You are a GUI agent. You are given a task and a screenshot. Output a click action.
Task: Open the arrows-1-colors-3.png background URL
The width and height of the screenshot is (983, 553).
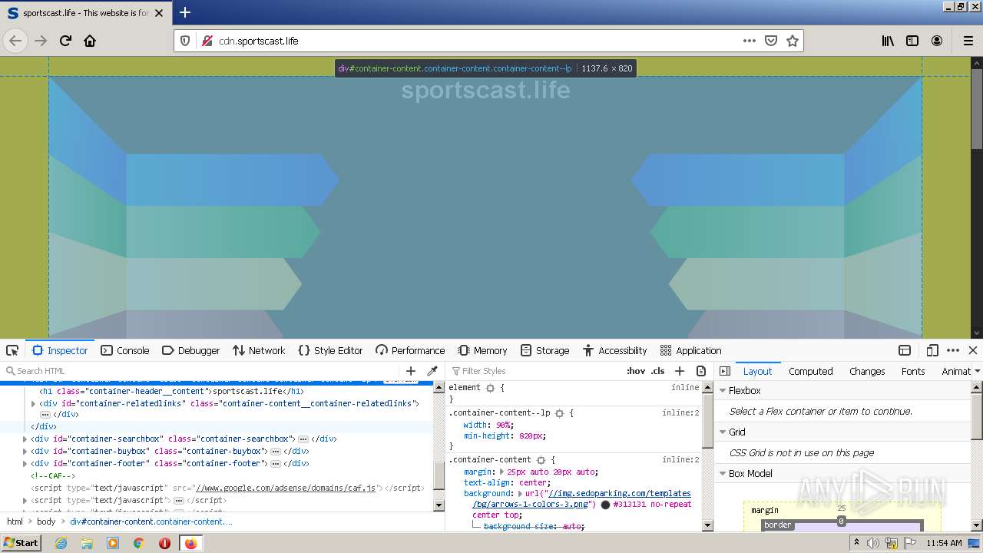tap(581, 498)
